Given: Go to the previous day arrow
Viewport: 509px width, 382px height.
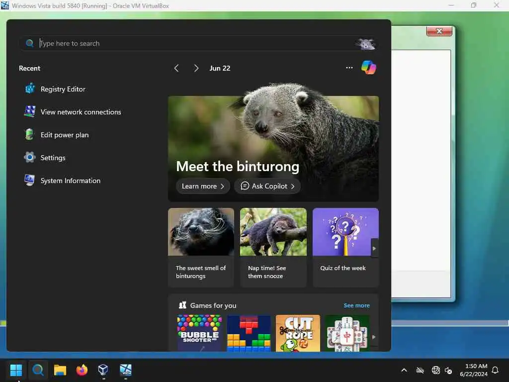Looking at the screenshot, I should pos(176,68).
